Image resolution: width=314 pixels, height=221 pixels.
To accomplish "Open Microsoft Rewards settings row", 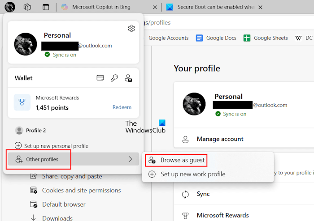I will tap(244, 215).
